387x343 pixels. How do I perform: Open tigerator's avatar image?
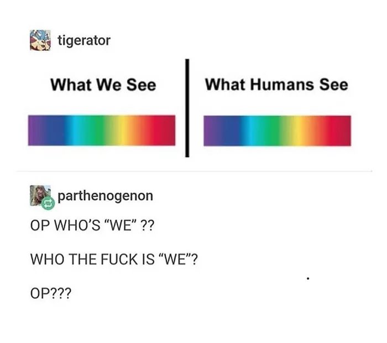click(x=40, y=40)
